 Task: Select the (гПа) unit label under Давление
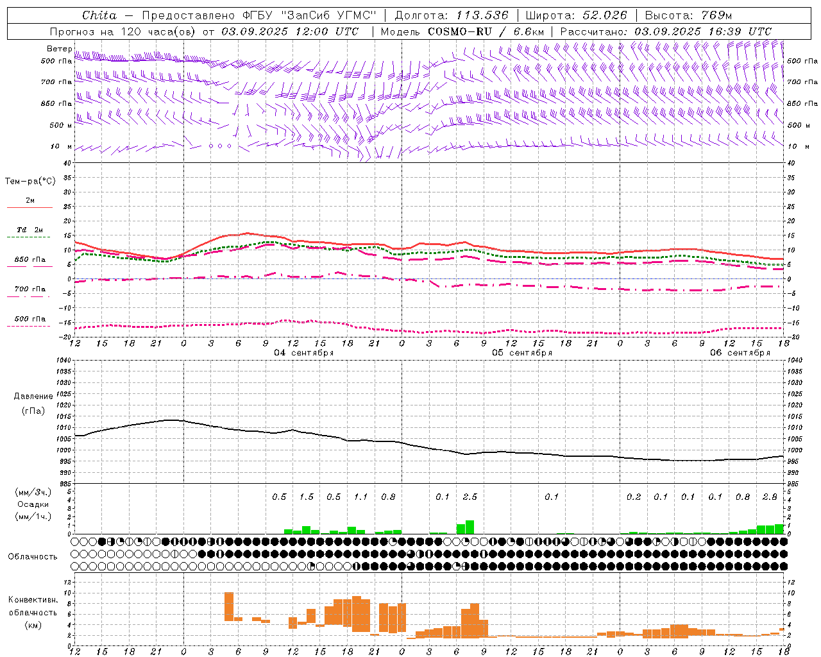(x=33, y=411)
